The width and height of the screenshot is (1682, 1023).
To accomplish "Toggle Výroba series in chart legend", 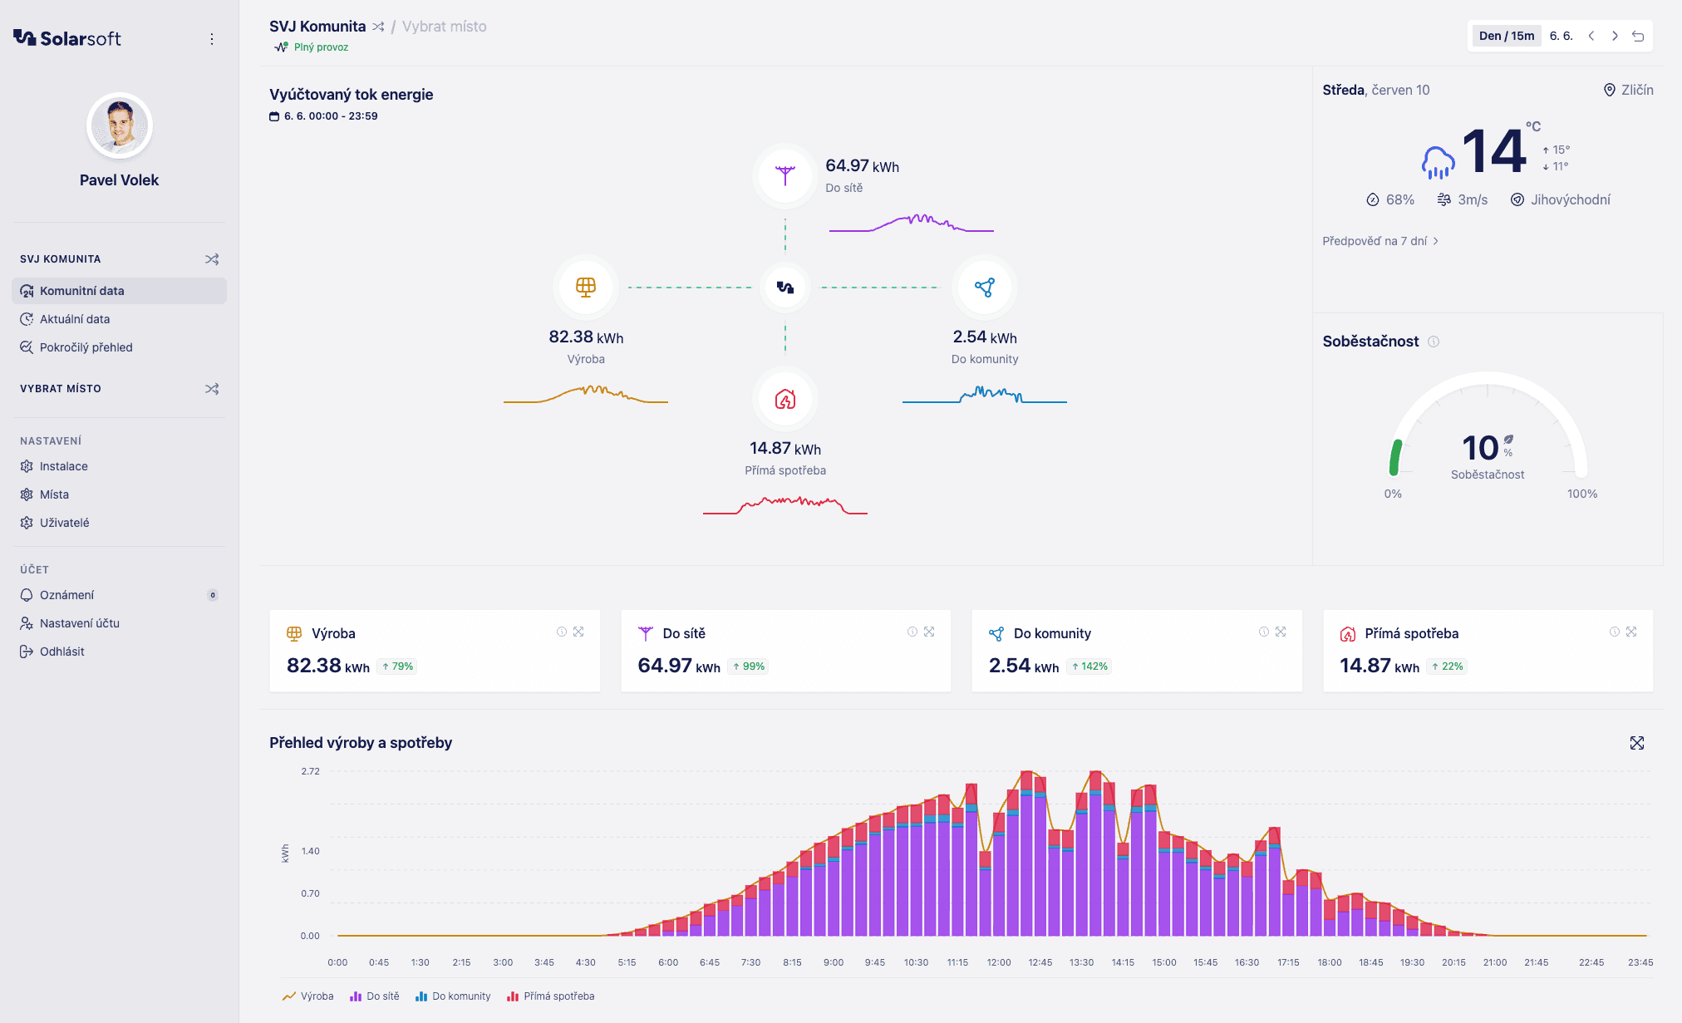I will pos(308,996).
